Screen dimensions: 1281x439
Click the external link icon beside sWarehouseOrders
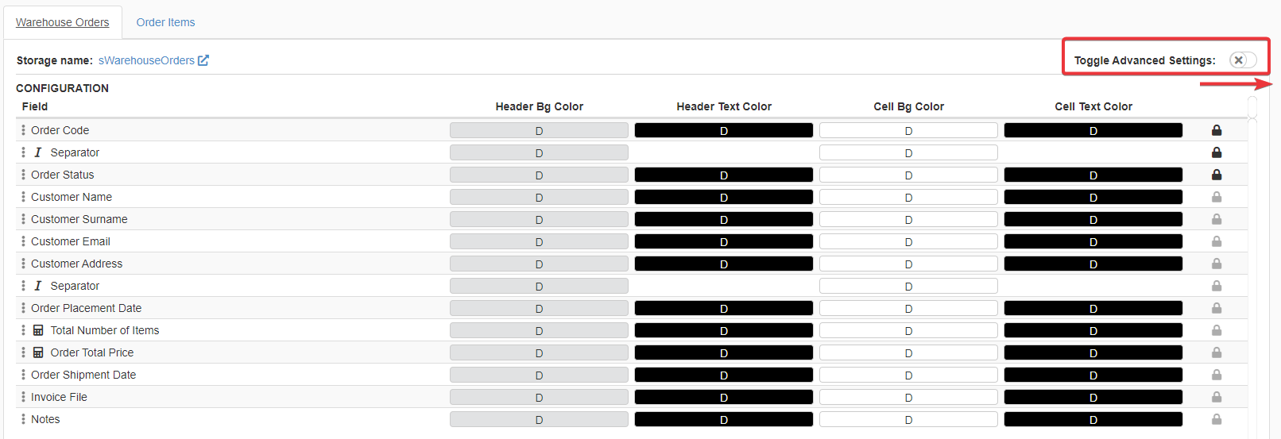pos(203,60)
